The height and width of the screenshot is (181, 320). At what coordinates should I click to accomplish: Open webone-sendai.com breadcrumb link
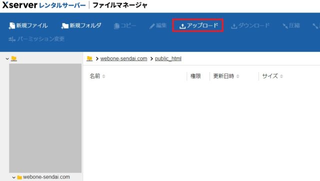[123, 58]
